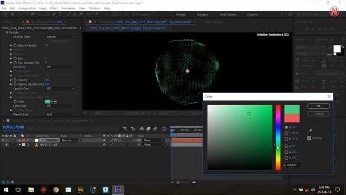The width and height of the screenshot is (346, 195).
Task: Open the Graph Editor icon in timeline
Action: [164, 129]
